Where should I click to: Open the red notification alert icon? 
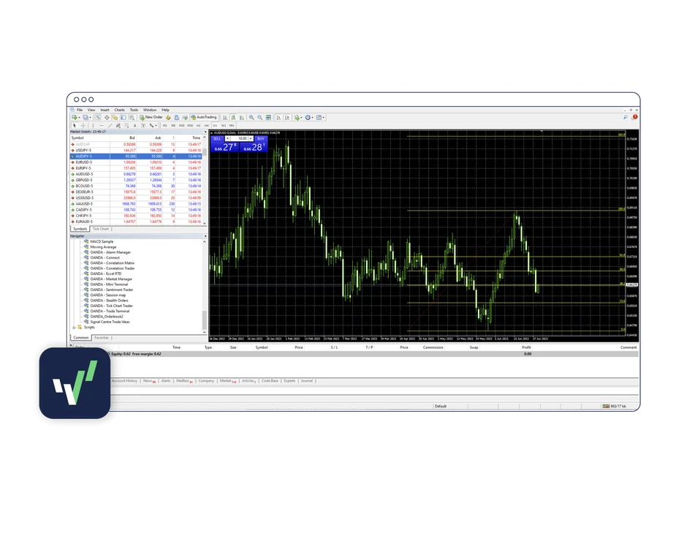(634, 117)
